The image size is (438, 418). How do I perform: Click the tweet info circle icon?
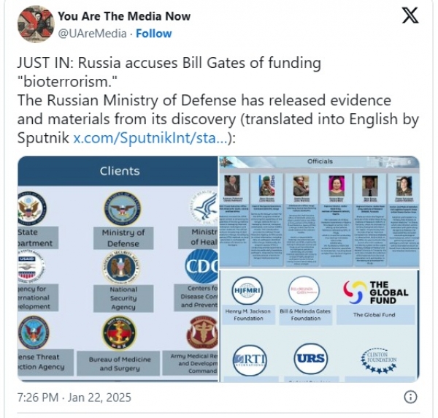(x=410, y=397)
